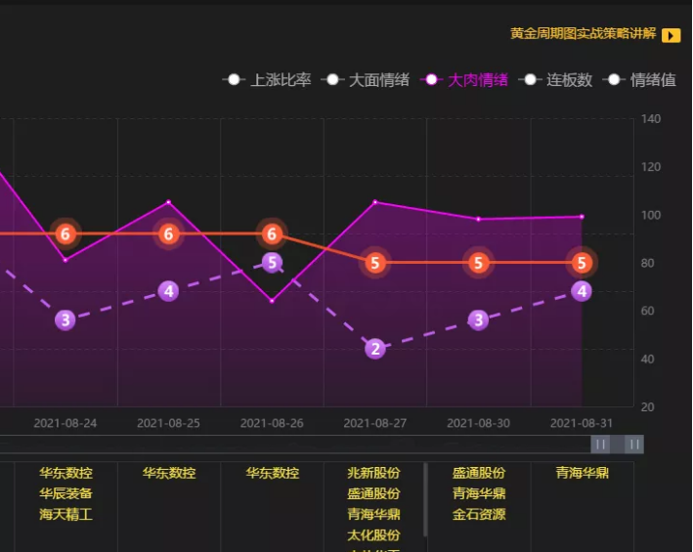
Task: Click the vertical scrollbar in the stock list
Action: click(x=425, y=499)
